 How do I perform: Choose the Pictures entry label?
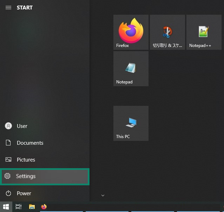pos(26,159)
